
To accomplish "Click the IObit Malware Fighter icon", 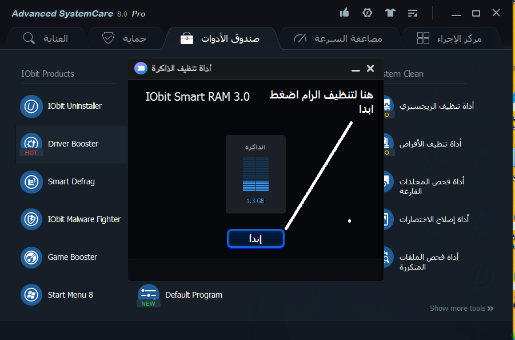I will click(x=31, y=219).
